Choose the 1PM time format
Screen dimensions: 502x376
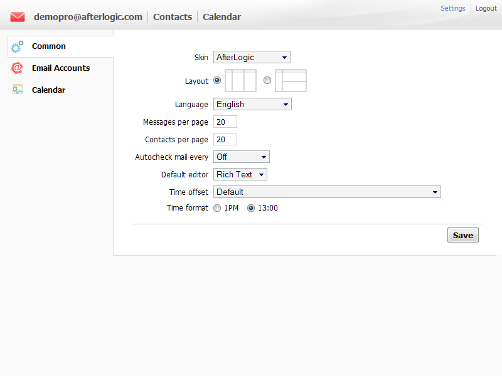pos(217,208)
